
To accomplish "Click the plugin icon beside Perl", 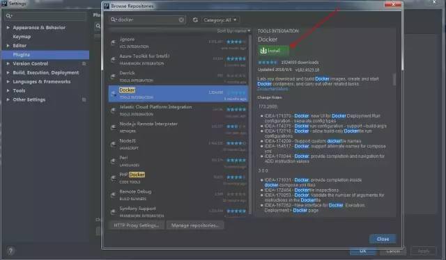I will tap(113, 161).
